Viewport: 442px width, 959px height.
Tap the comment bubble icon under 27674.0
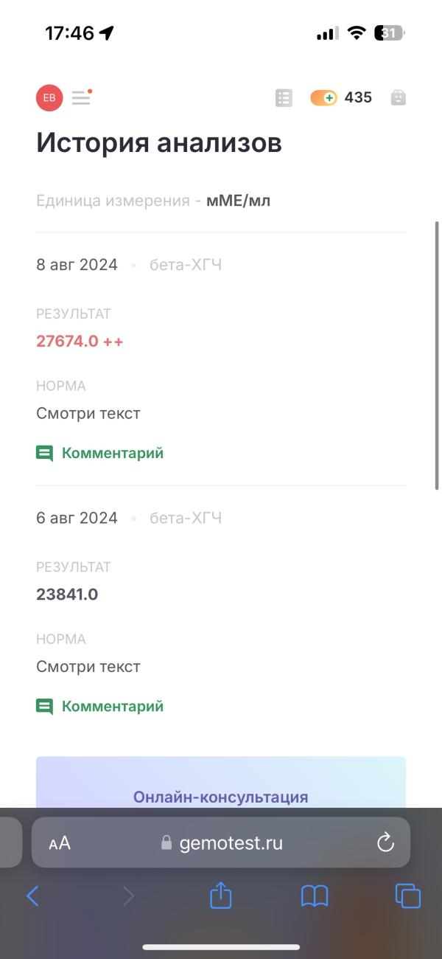point(45,453)
